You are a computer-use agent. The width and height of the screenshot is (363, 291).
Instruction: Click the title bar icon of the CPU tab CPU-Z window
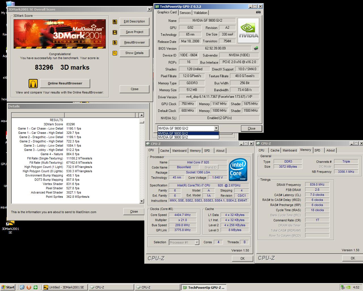(x=148, y=144)
